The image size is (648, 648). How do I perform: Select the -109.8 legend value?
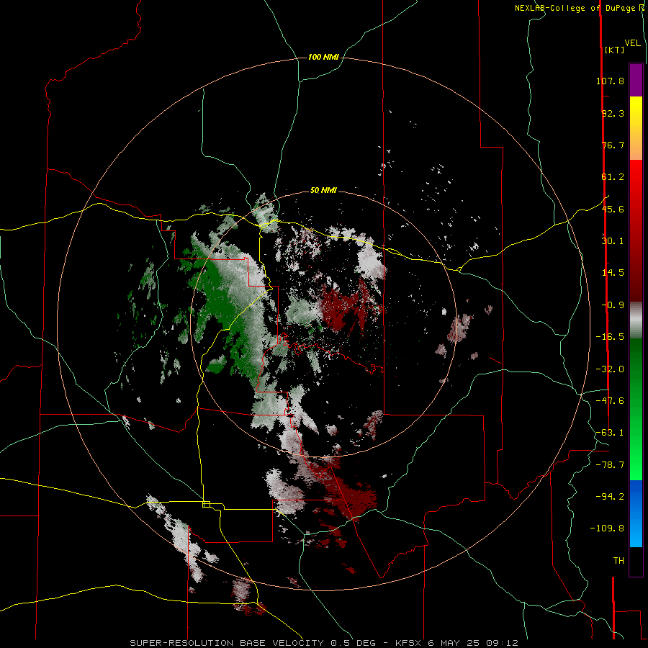coord(607,528)
